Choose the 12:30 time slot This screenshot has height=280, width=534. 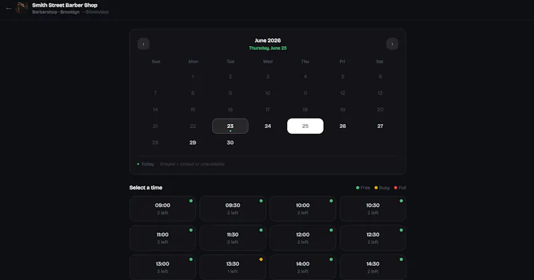pos(373,238)
